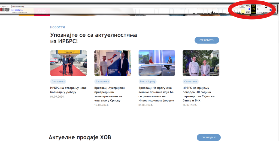The height and width of the screenshot is (141, 279).
Task: Click the date 19.08.2024.
Action: point(101,105)
